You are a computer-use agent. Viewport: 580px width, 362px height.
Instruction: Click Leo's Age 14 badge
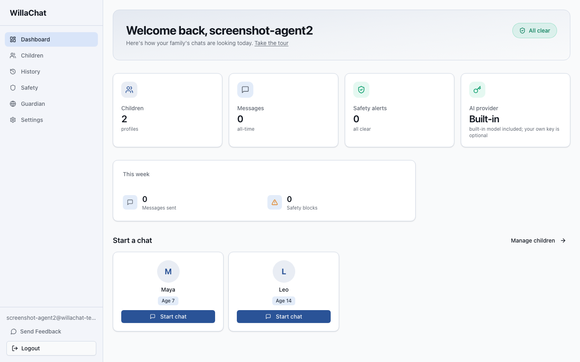tap(284, 301)
